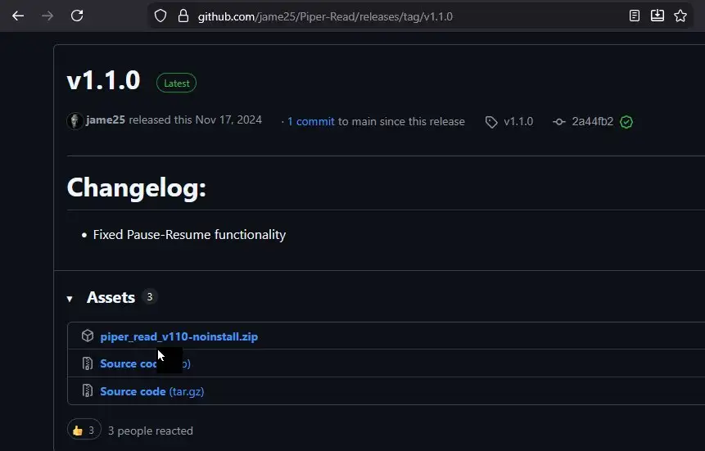This screenshot has height=451, width=705.
Task: Open commit 2a44fb2
Action: tap(592, 121)
